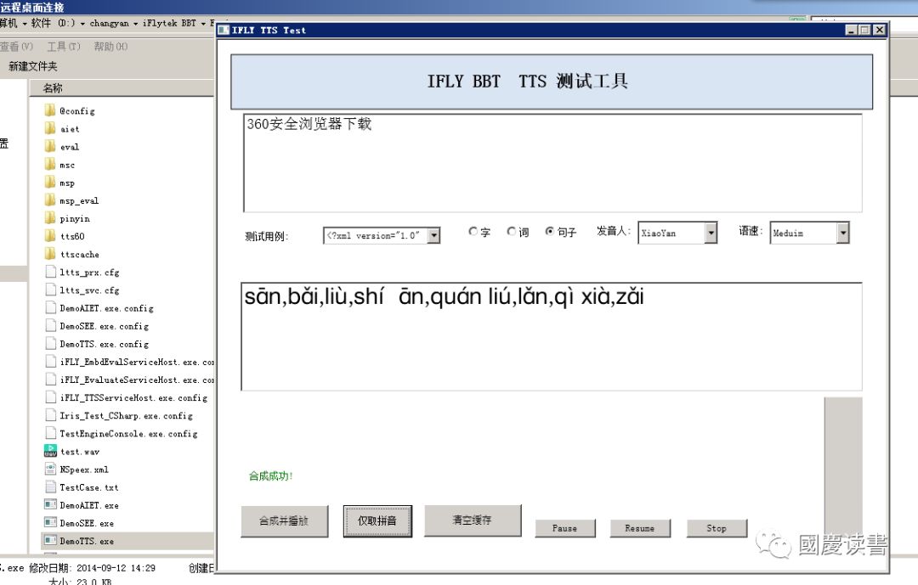The height and width of the screenshot is (585, 918).
Task: Click the TestCase.txt file icon
Action: pyautogui.click(x=50, y=487)
